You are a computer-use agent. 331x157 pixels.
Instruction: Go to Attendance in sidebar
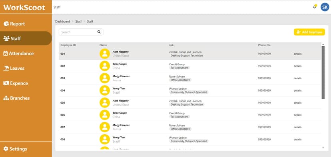(26, 53)
